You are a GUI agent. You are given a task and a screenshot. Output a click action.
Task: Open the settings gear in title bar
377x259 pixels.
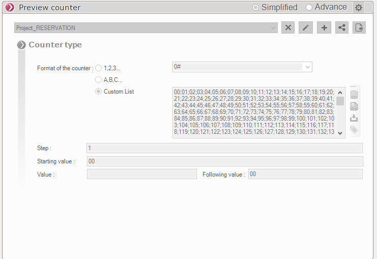tap(359, 8)
